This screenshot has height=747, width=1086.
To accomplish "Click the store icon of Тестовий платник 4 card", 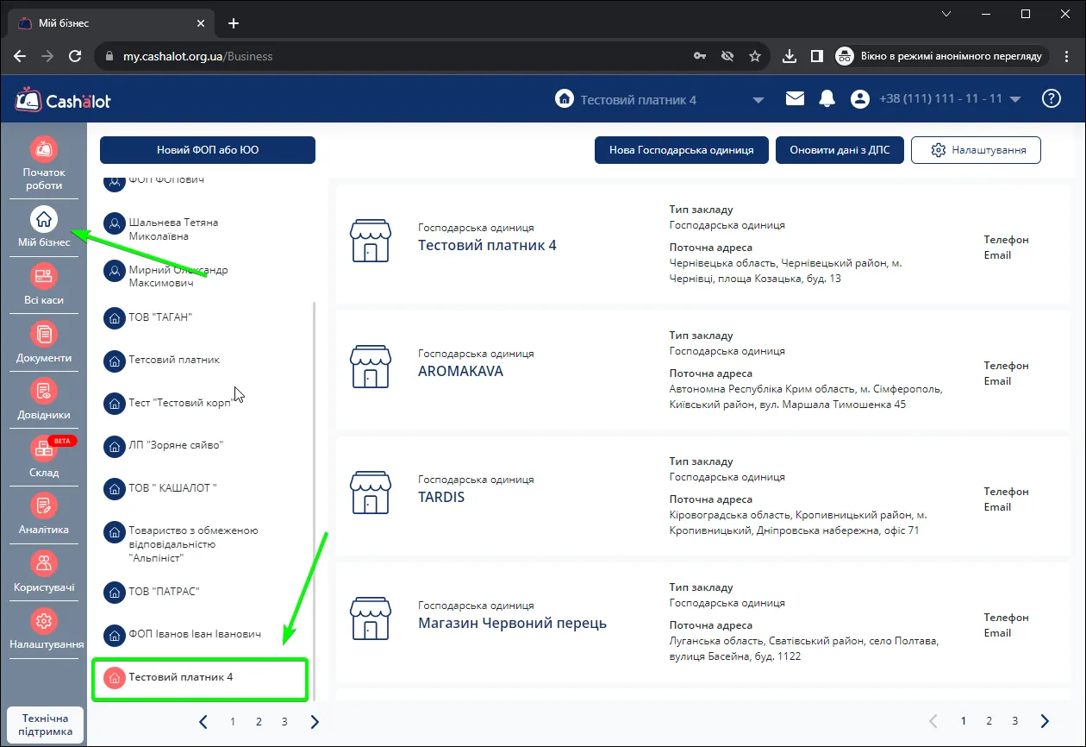I will (x=371, y=241).
